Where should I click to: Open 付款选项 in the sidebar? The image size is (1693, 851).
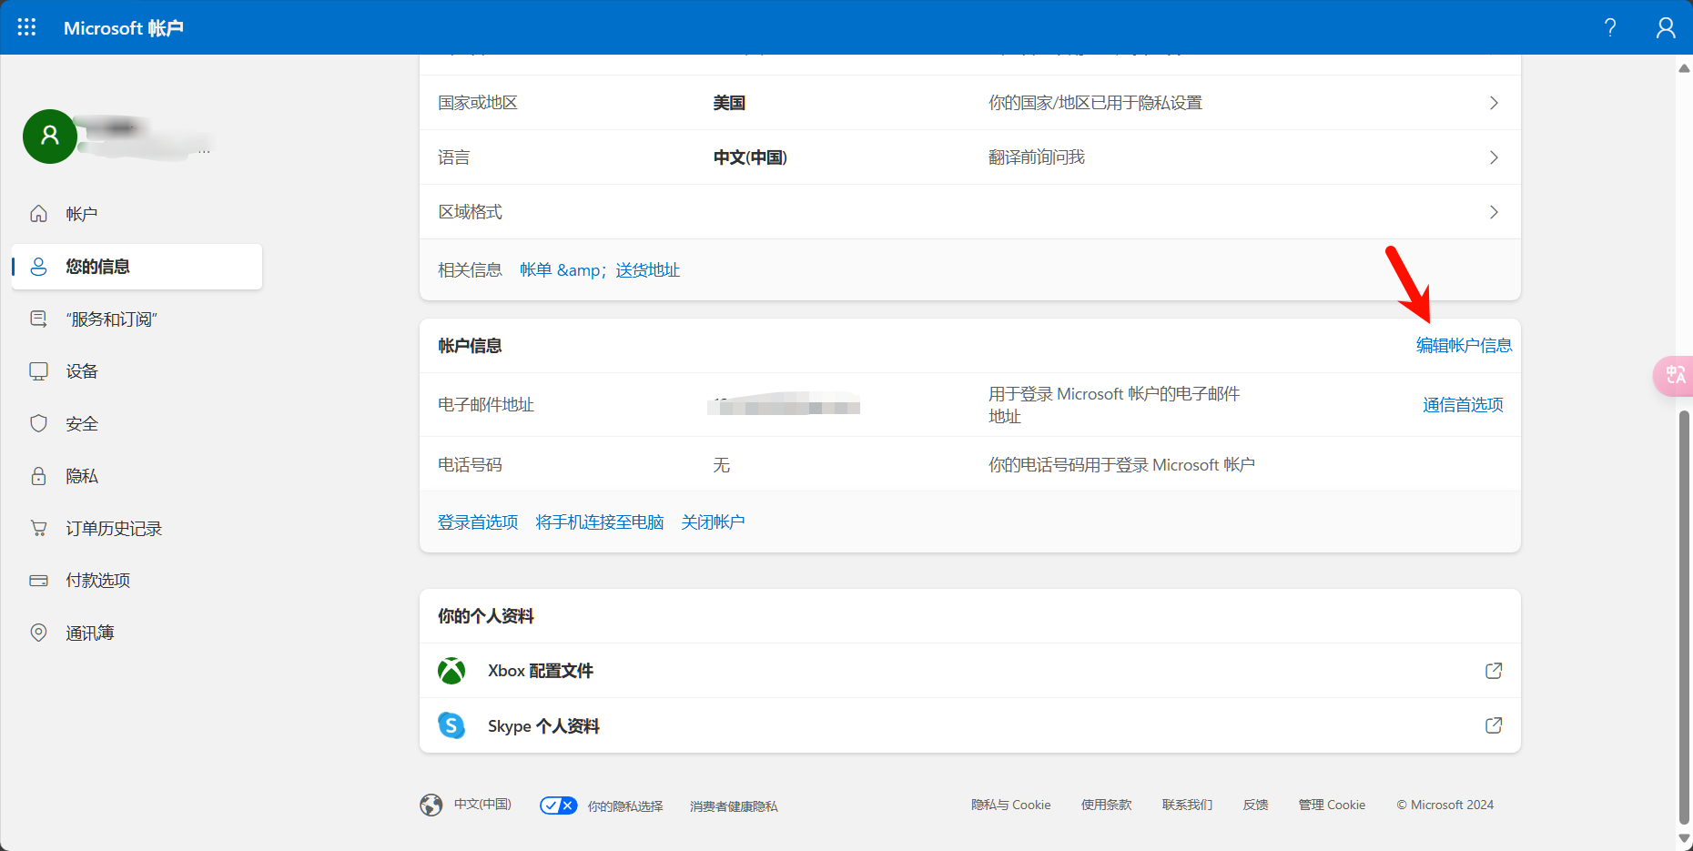(x=137, y=581)
